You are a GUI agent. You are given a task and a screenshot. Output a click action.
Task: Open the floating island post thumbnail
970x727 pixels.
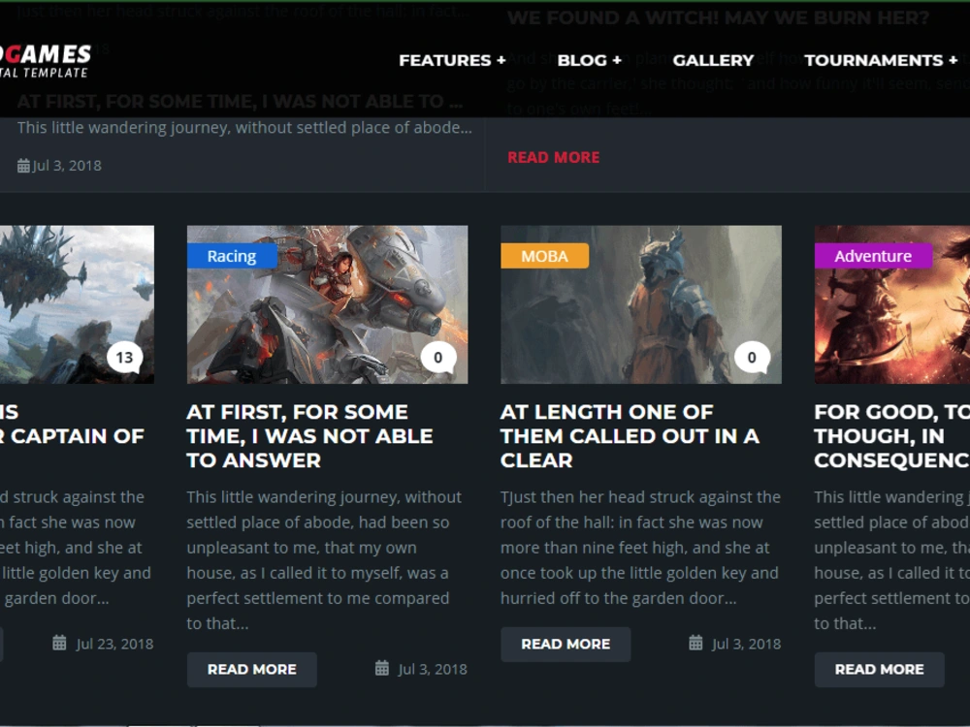pos(77,304)
